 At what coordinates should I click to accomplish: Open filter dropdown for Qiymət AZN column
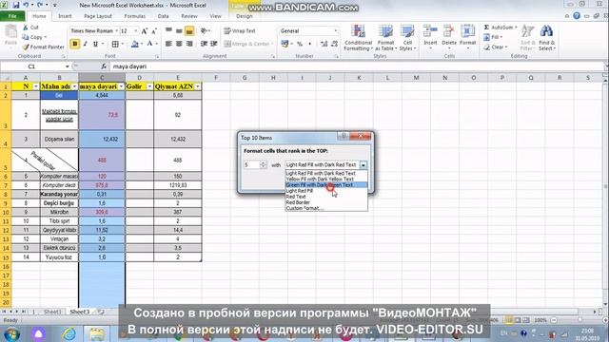[198, 86]
